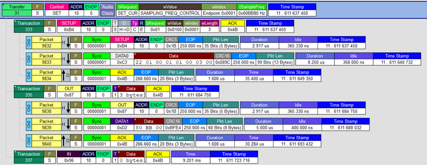
Task: Click data bytes 22 01 00 01 01 00 03 00
Action: click(174, 62)
